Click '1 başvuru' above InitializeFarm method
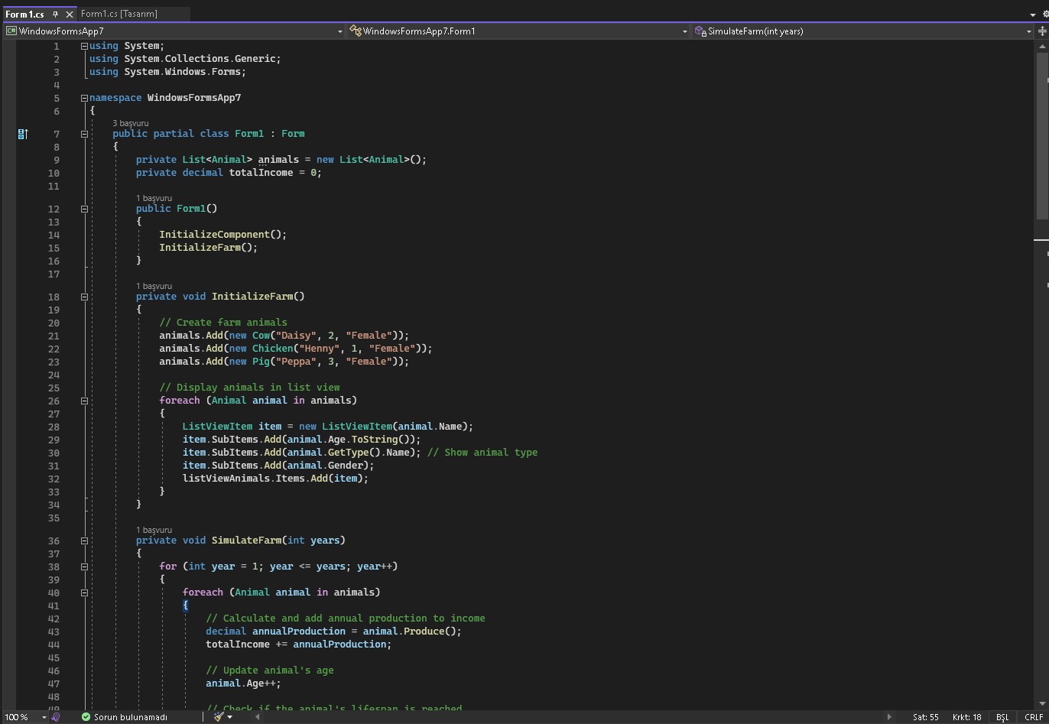The height and width of the screenshot is (724, 1049). point(154,286)
